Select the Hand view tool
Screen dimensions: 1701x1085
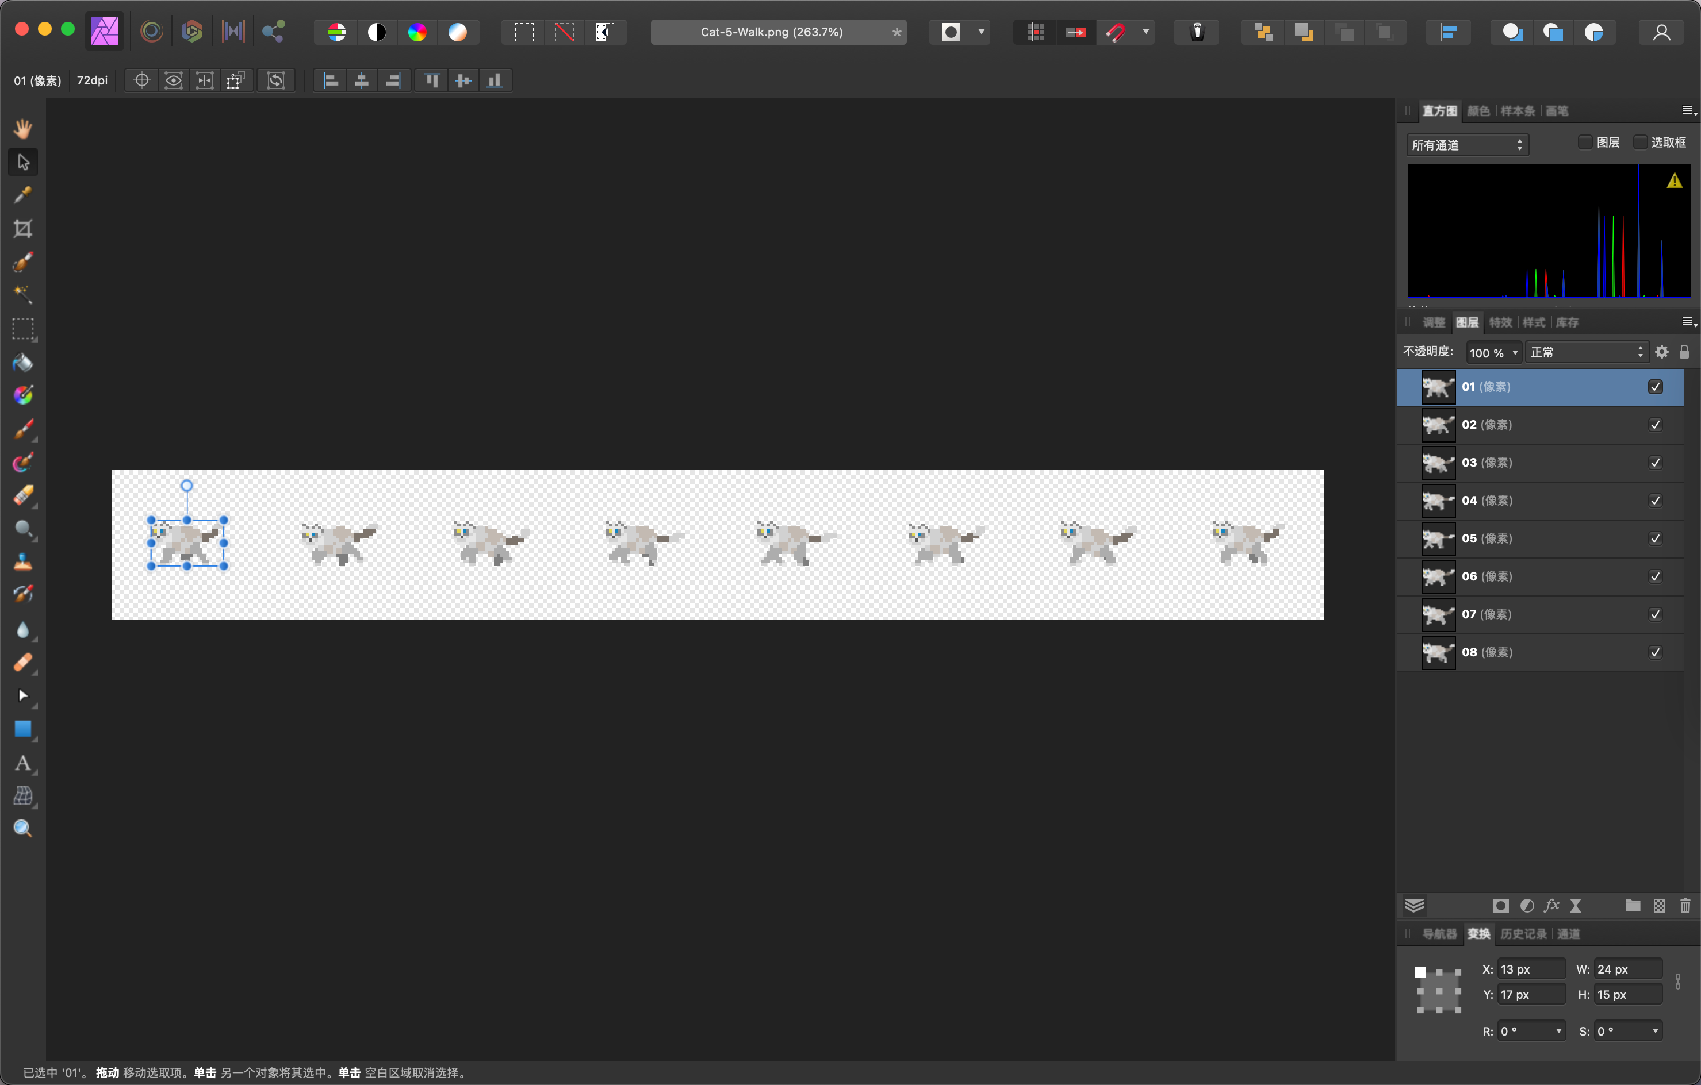[22, 129]
